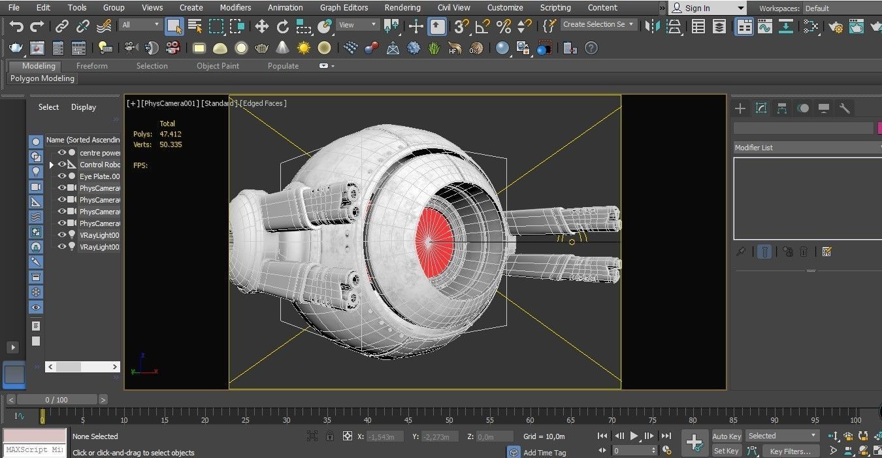Toggle visibility eye of Control Robo row

(x=62, y=165)
